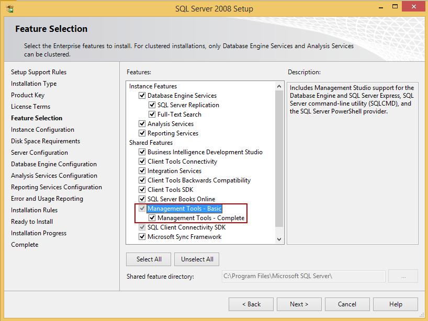
Task: Click Ready to Install step
Action: click(32, 222)
